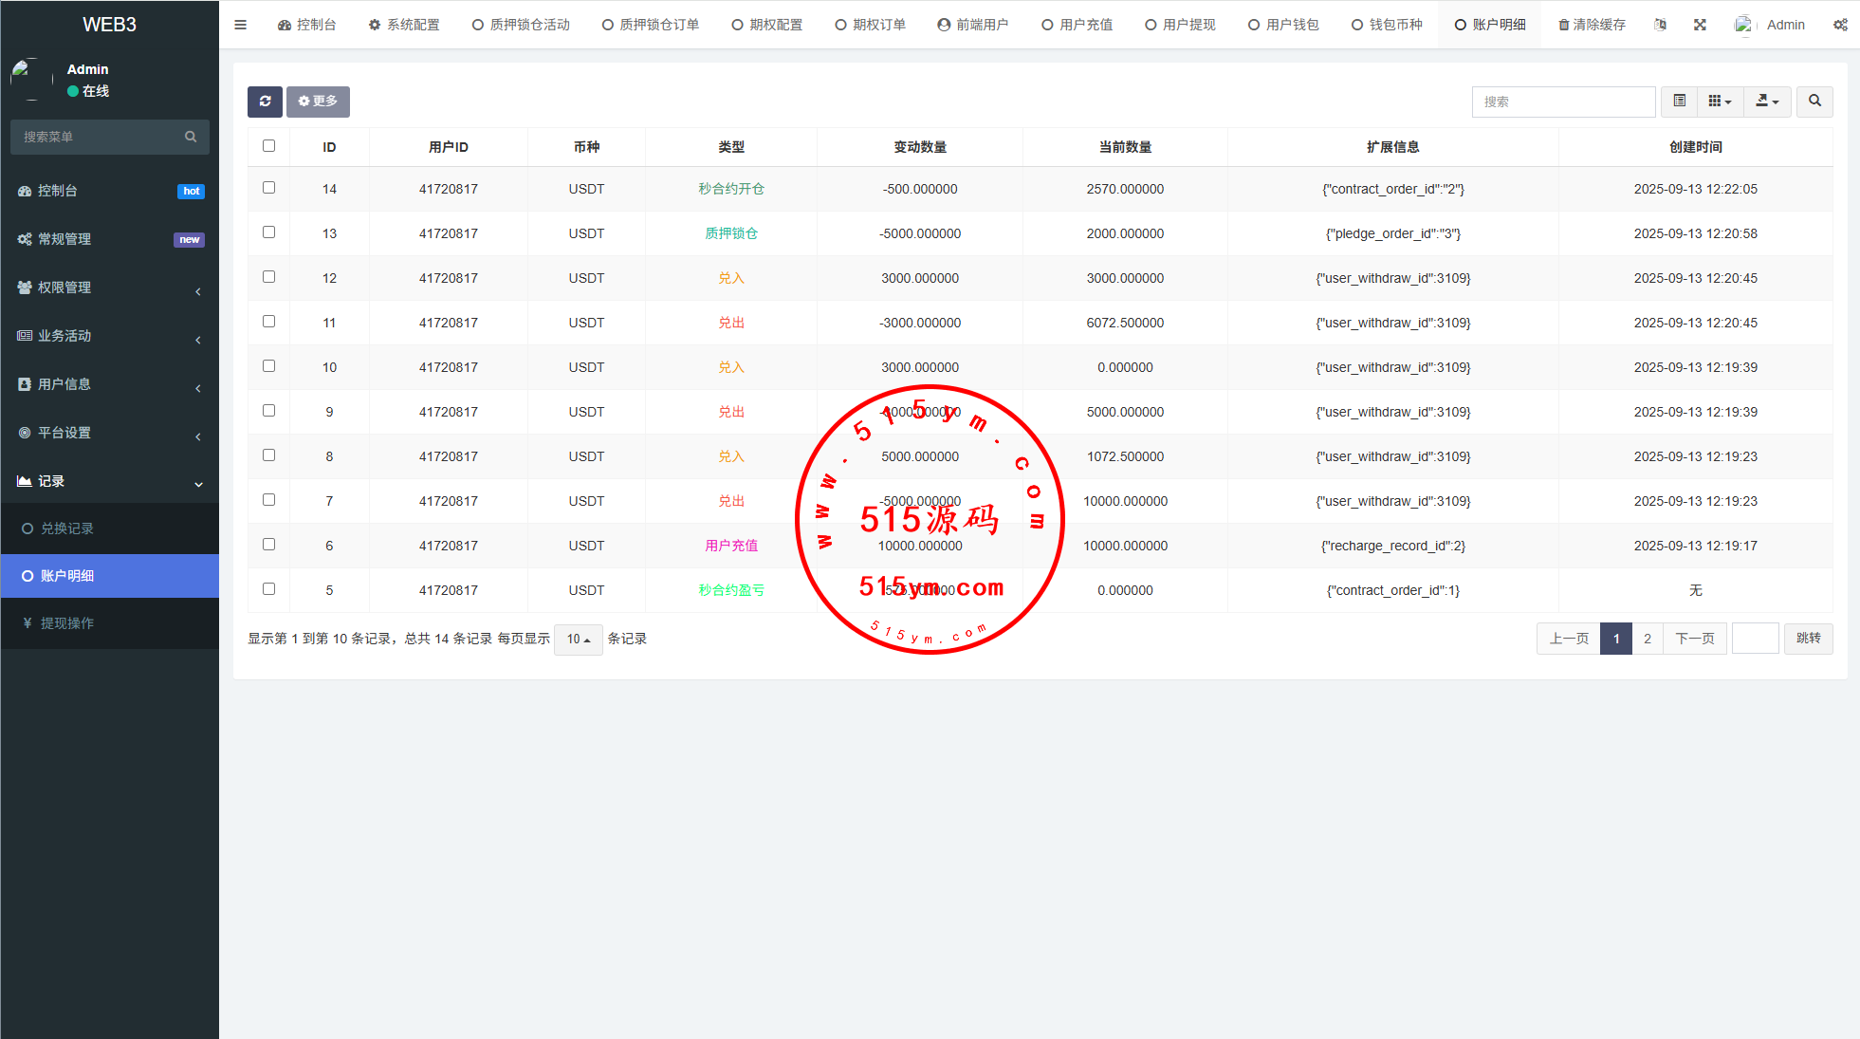The width and height of the screenshot is (1860, 1039).
Task: Switch to the 用户充值 tab
Action: coord(1077,25)
